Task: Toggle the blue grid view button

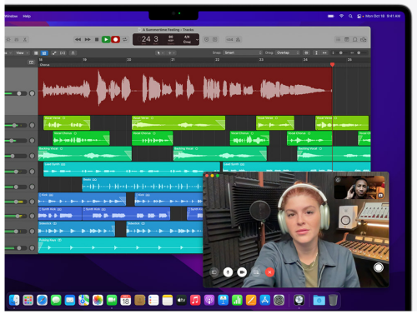Action: click(x=44, y=52)
